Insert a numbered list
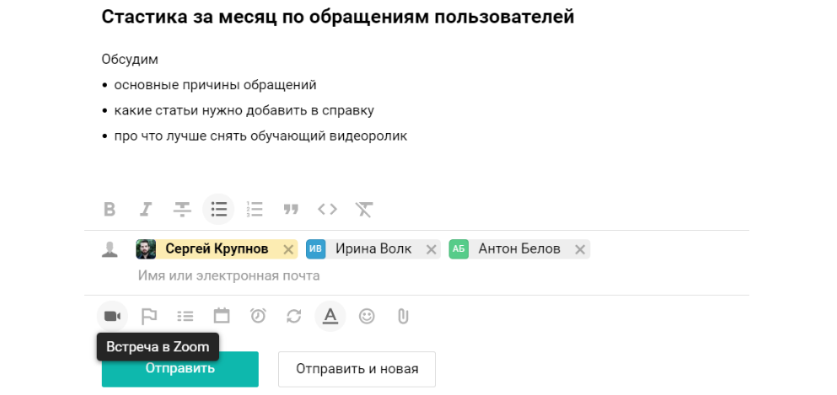 coord(255,209)
